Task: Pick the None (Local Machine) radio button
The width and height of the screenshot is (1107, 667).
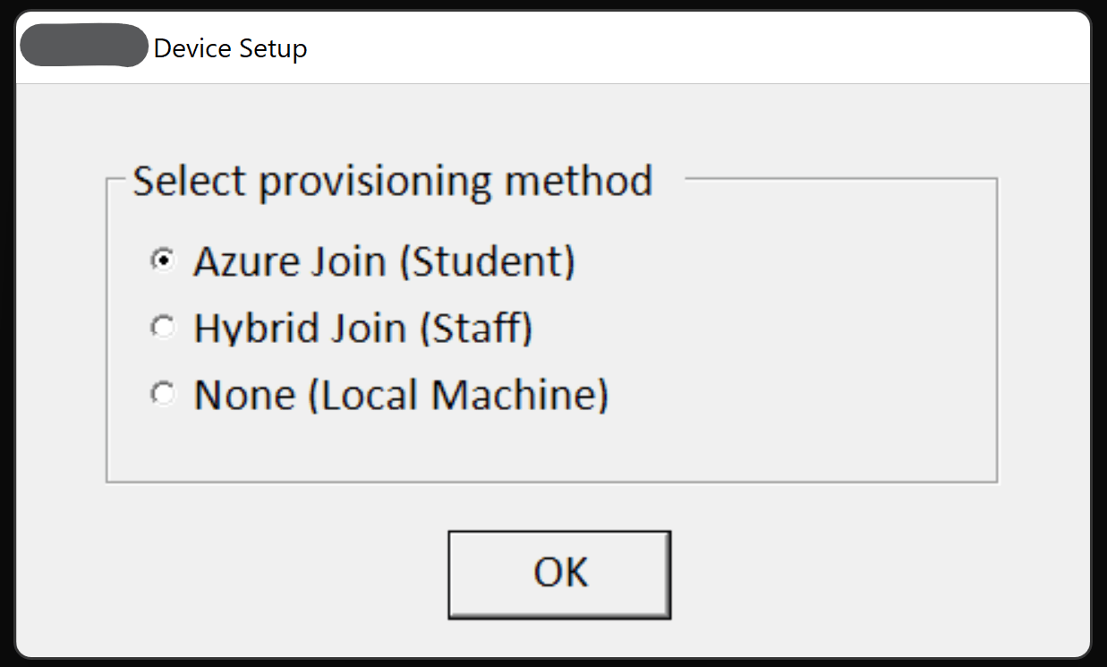Action: coord(162,394)
